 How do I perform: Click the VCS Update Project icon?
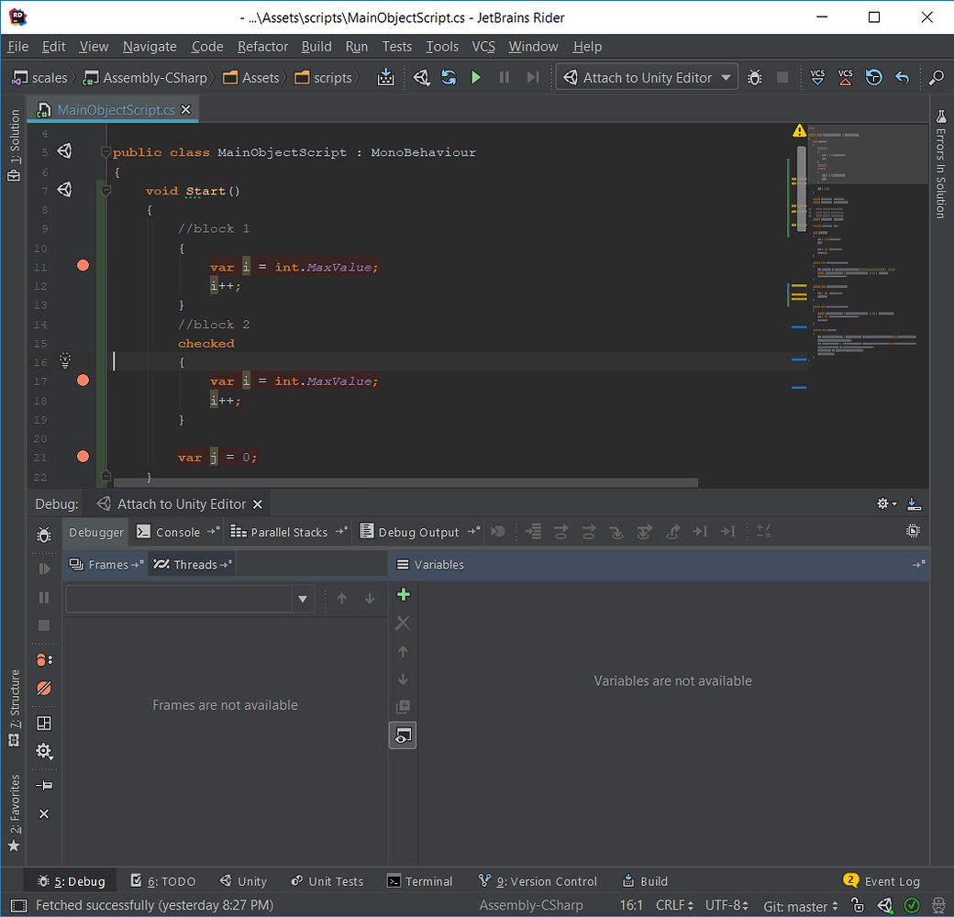click(x=817, y=78)
